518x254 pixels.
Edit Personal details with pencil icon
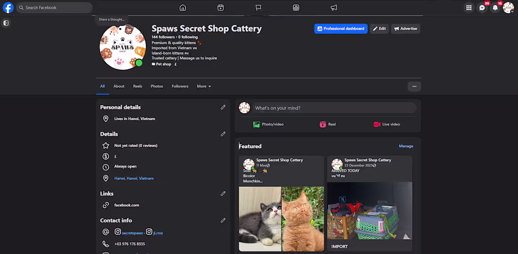click(x=223, y=107)
